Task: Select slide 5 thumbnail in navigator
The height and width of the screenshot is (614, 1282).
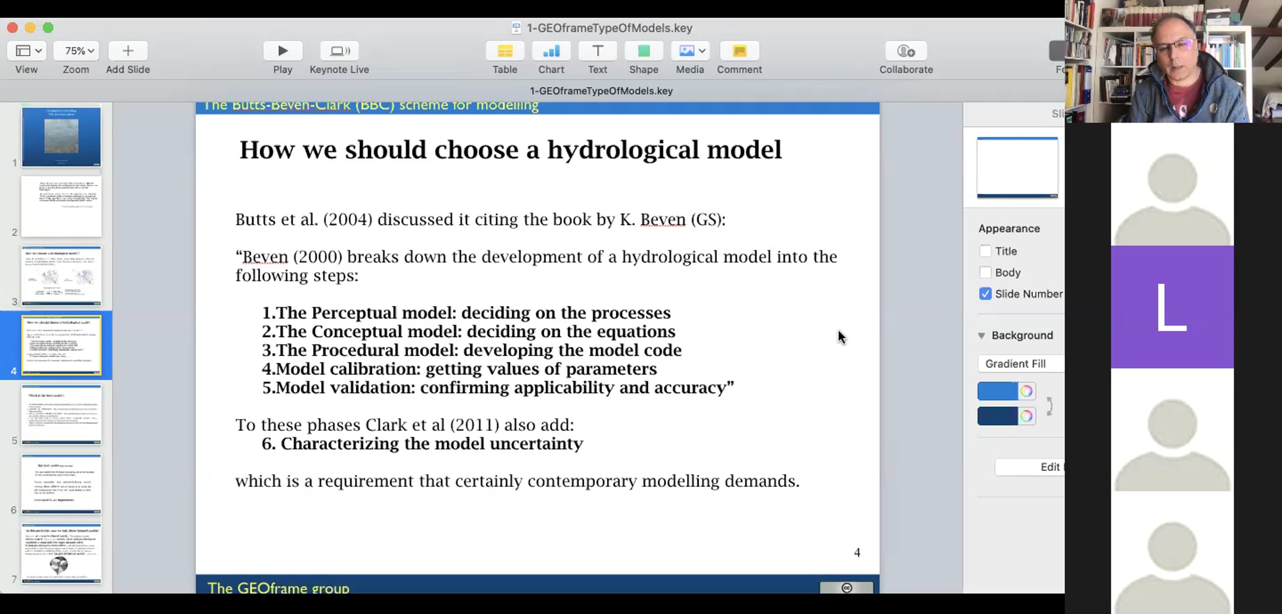Action: (x=61, y=414)
